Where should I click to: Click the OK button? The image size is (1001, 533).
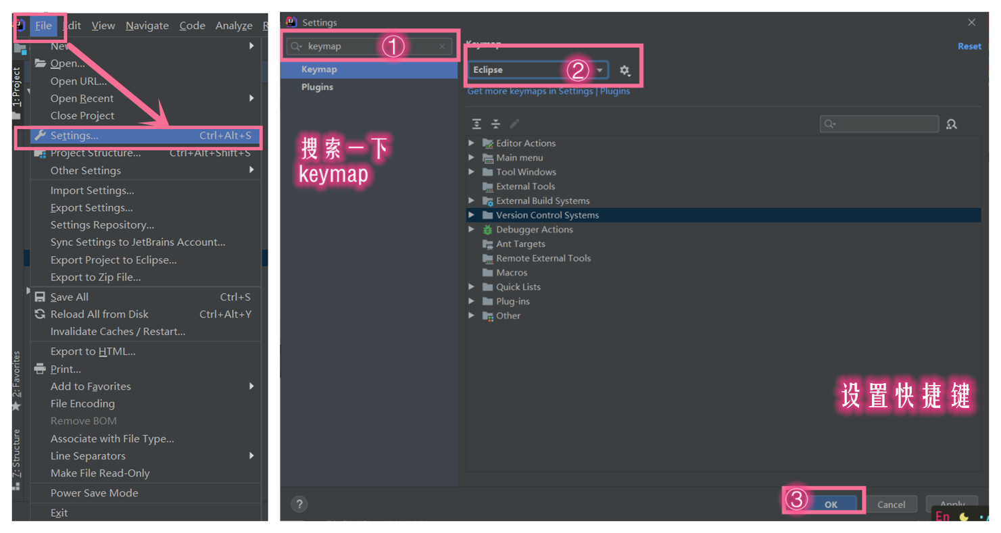coord(831,504)
